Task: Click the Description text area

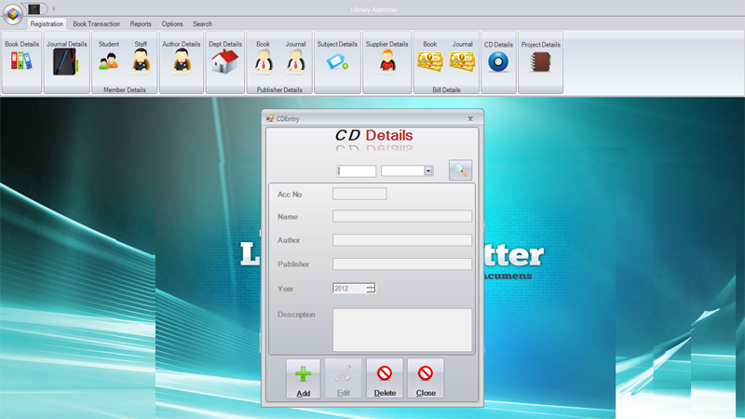Action: (x=402, y=331)
